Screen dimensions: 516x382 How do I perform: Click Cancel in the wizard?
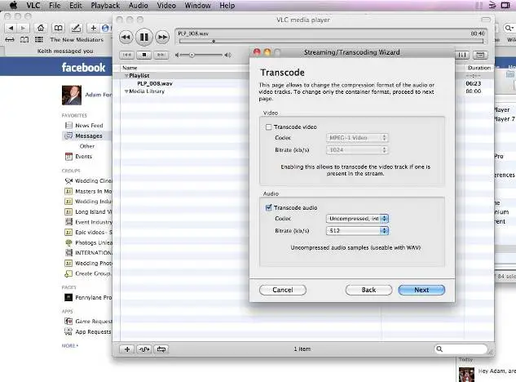coord(283,290)
